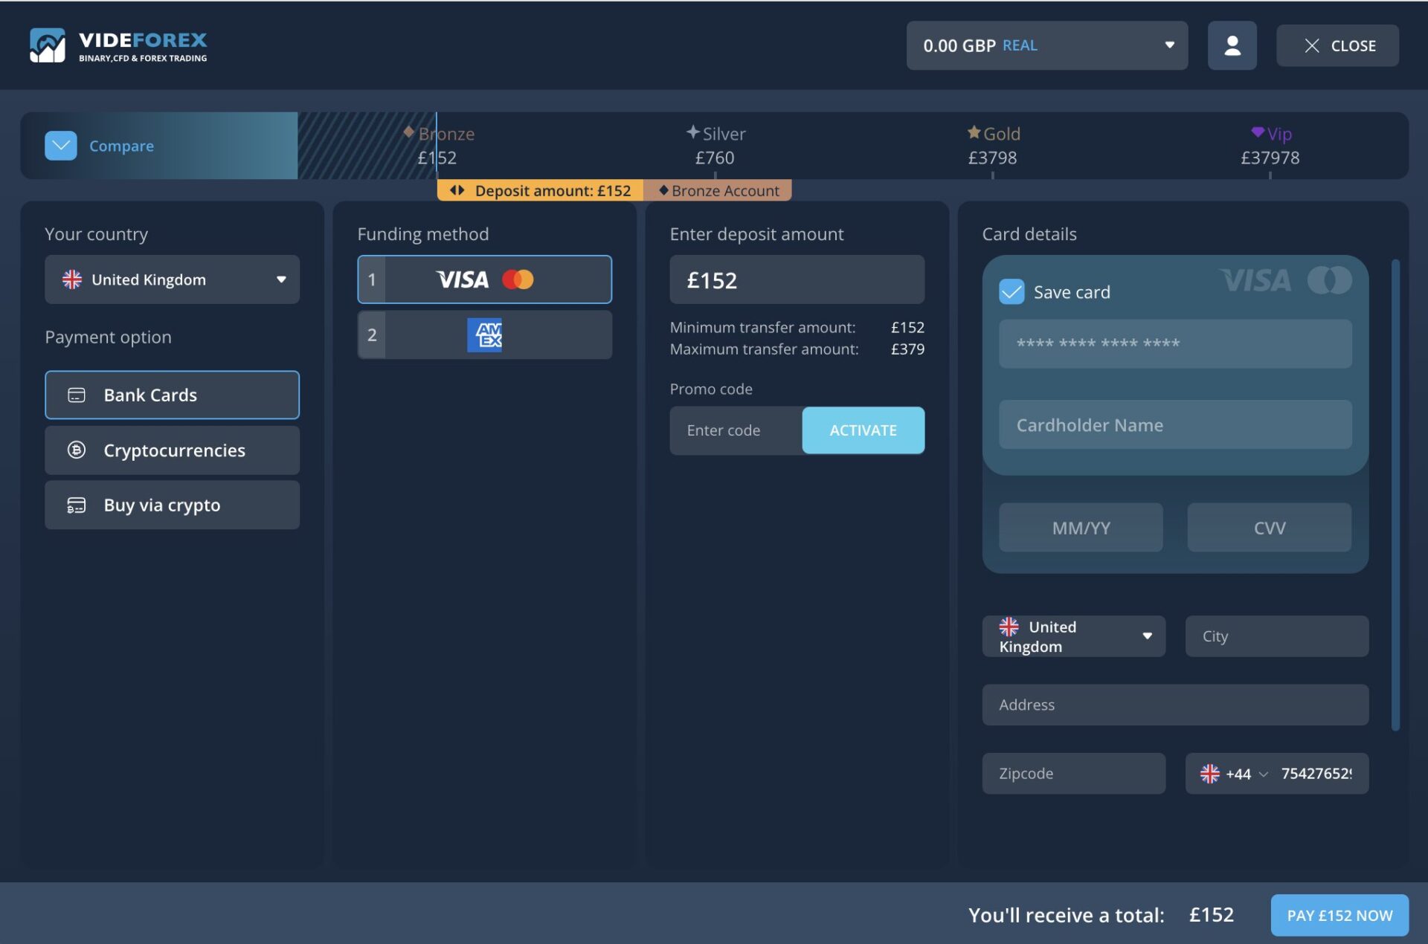Click the Cardholder Name input field
Screen dimensions: 1428x944
tap(1174, 424)
